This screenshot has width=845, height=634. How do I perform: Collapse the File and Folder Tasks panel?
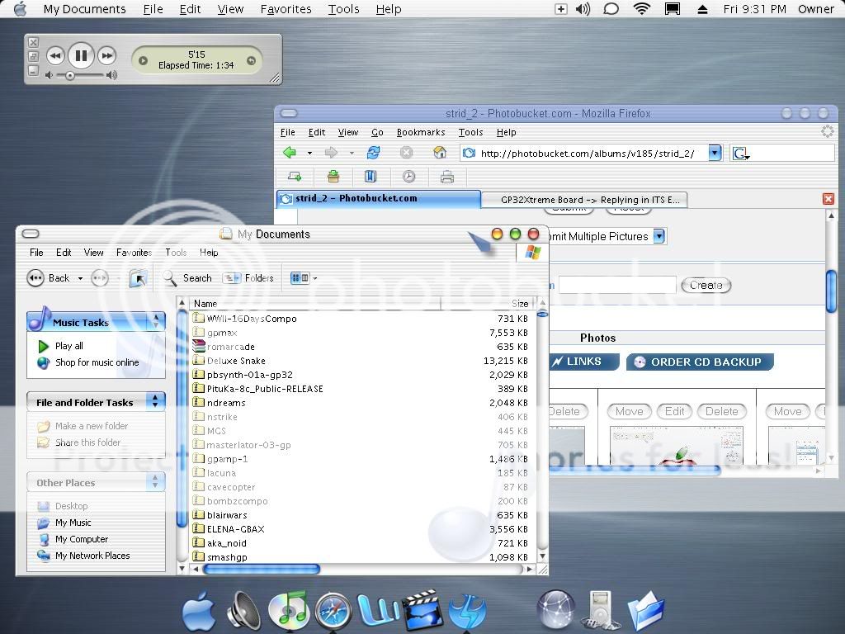(x=154, y=402)
